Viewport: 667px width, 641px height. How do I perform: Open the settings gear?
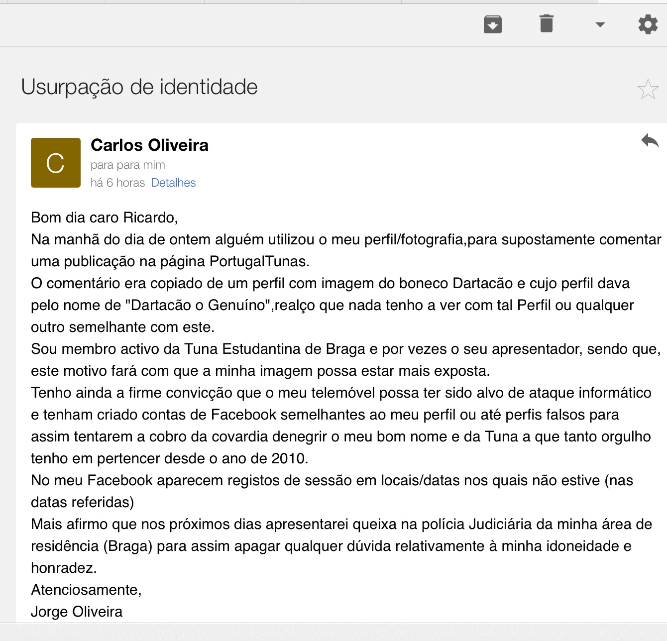[648, 24]
